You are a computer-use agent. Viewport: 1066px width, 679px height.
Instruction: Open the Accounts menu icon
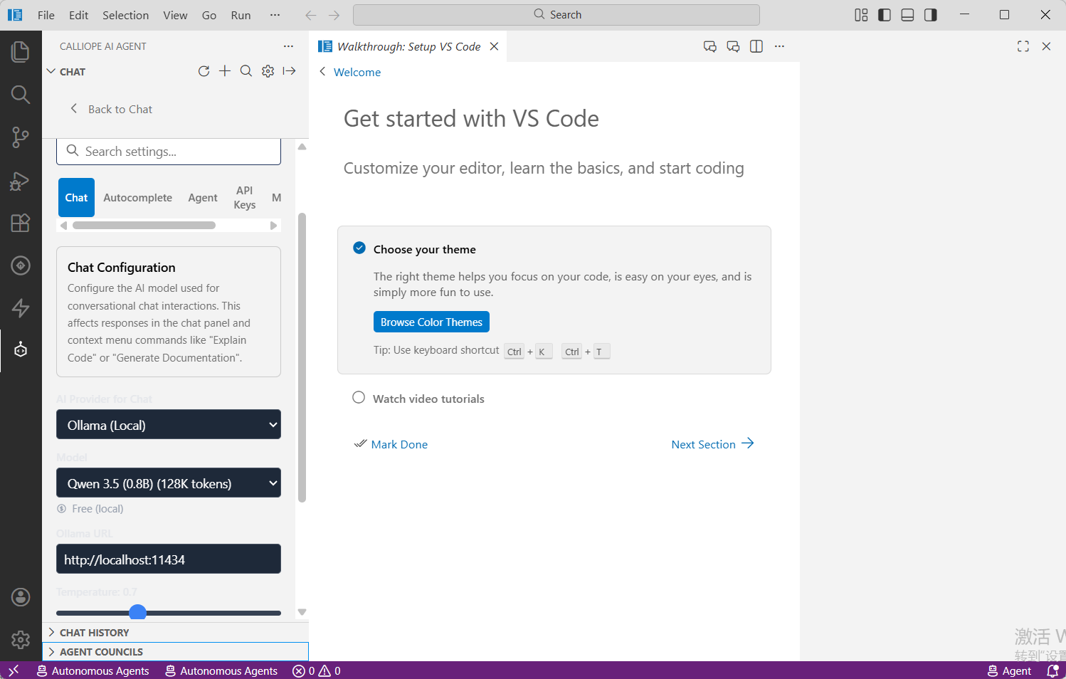tap(21, 596)
